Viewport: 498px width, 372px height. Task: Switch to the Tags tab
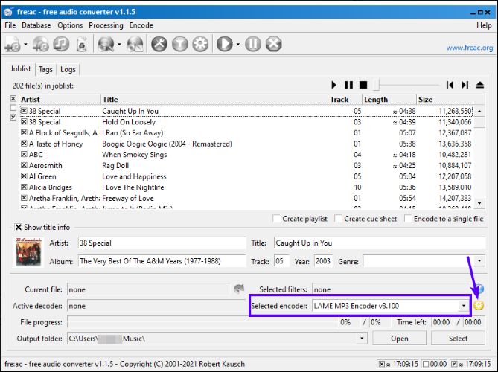(x=45, y=69)
